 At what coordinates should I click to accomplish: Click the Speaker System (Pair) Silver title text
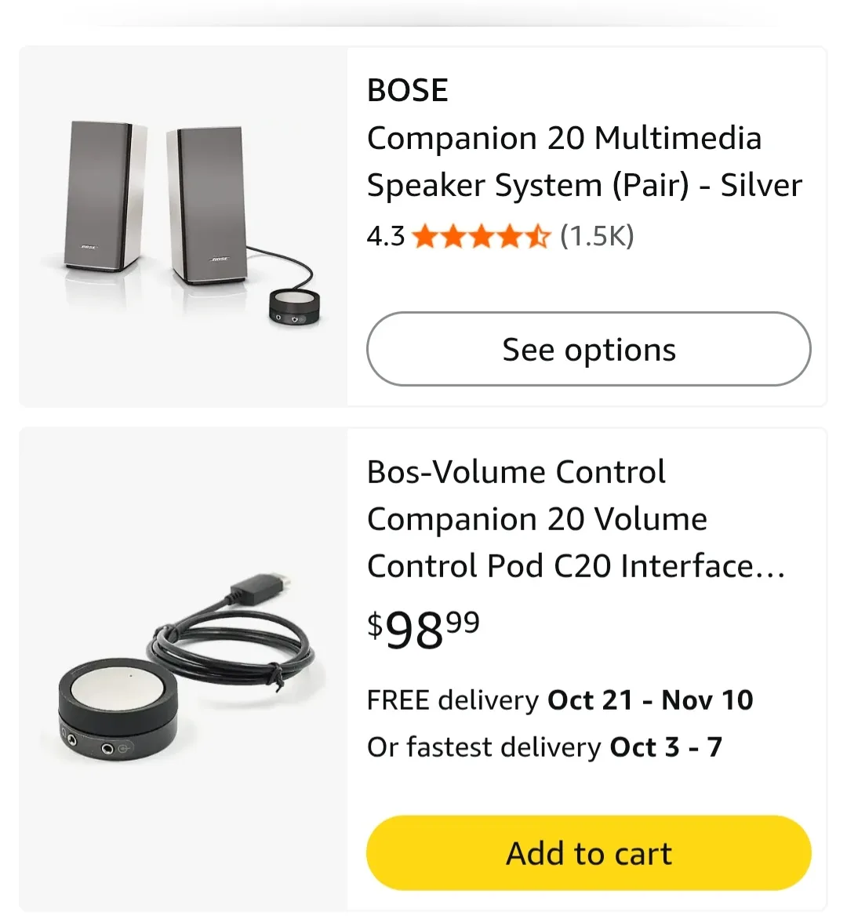pos(584,185)
